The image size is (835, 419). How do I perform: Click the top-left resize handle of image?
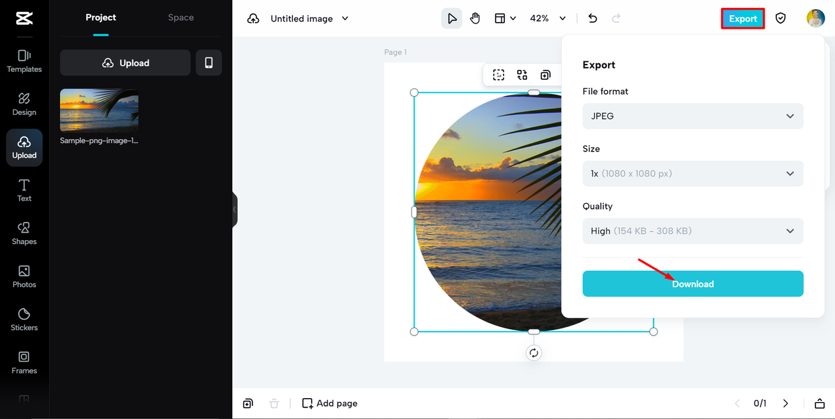click(414, 93)
